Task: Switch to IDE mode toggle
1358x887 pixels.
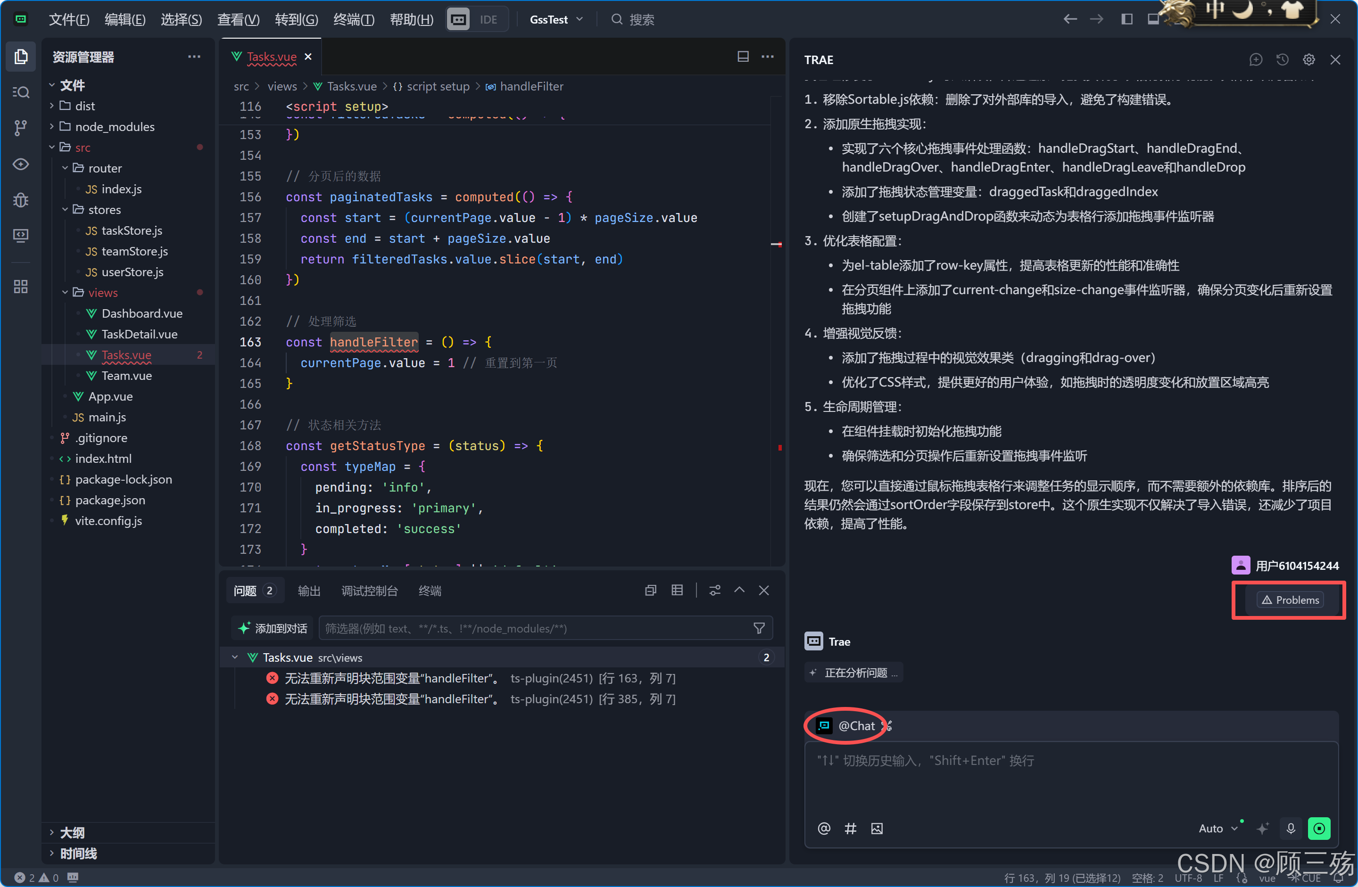Action: [x=488, y=19]
